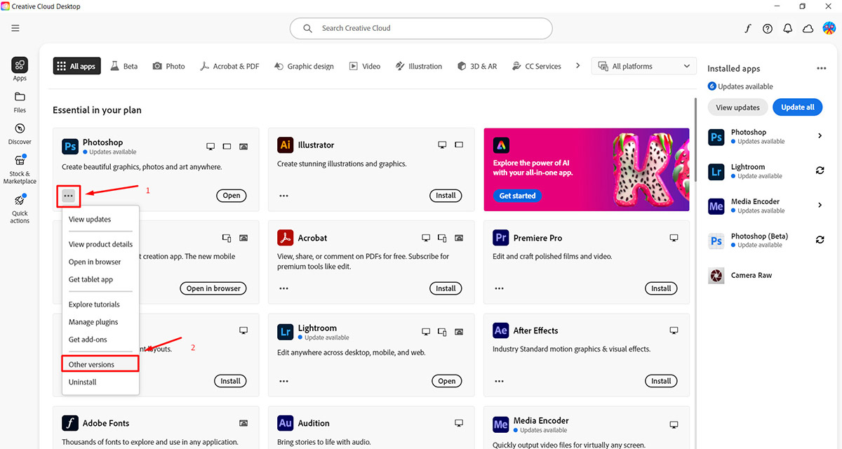Click the Premiere Pro app icon

(501, 238)
